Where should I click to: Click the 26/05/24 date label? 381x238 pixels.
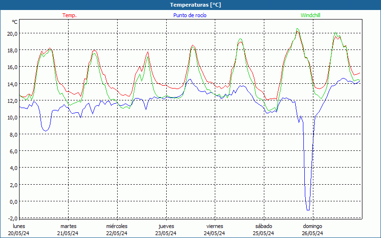312,233
